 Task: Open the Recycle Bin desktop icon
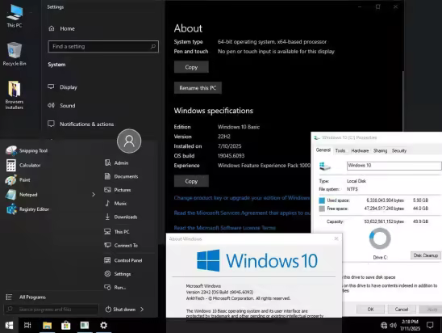point(15,54)
